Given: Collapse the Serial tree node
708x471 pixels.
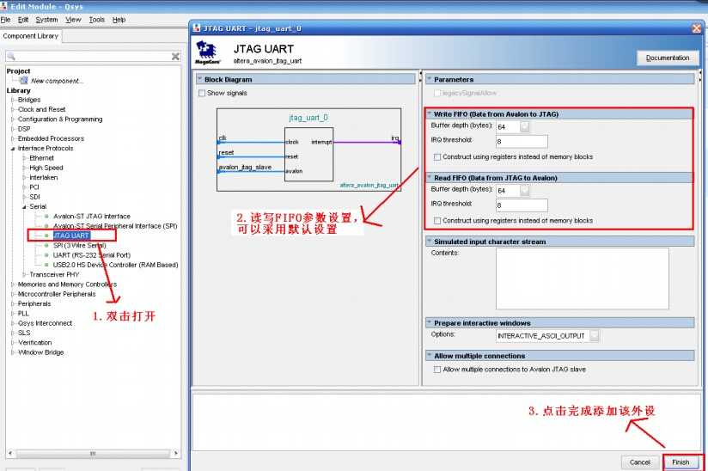Looking at the screenshot, I should pyautogui.click(x=24, y=207).
